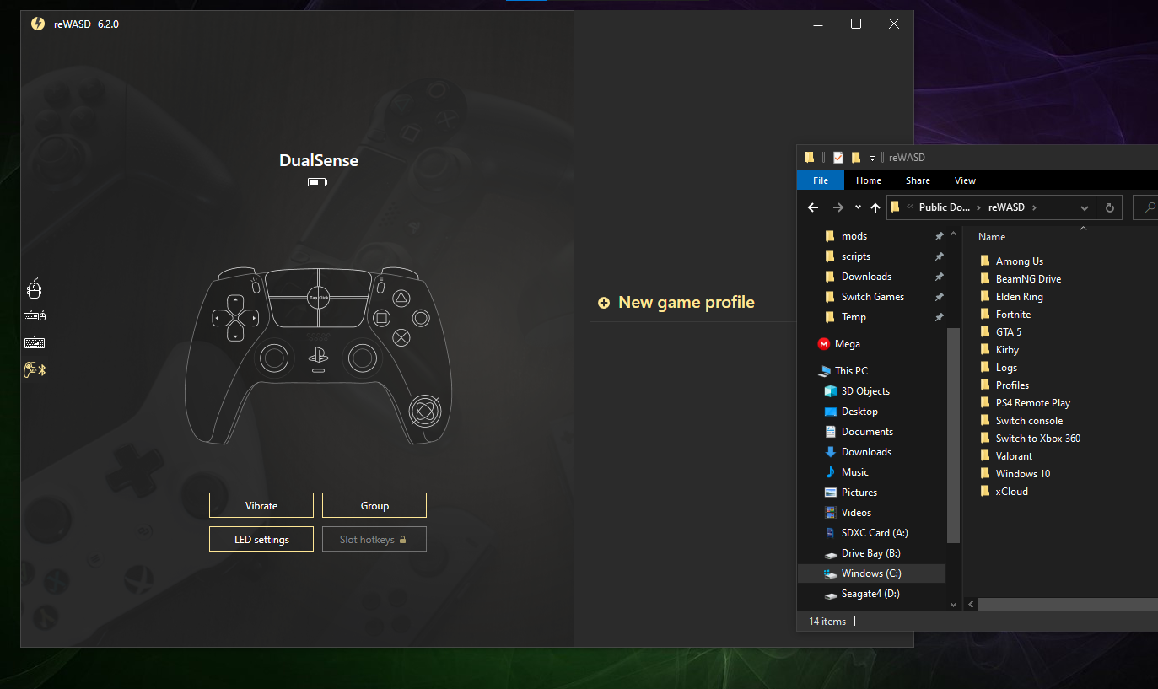Click the touchpad Tap Click center
This screenshot has height=689, width=1158.
click(x=319, y=298)
